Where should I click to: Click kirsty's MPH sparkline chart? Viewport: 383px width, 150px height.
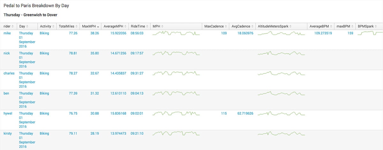pos(176,133)
